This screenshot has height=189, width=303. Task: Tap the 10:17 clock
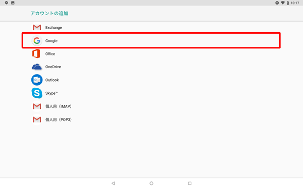click(295, 3)
